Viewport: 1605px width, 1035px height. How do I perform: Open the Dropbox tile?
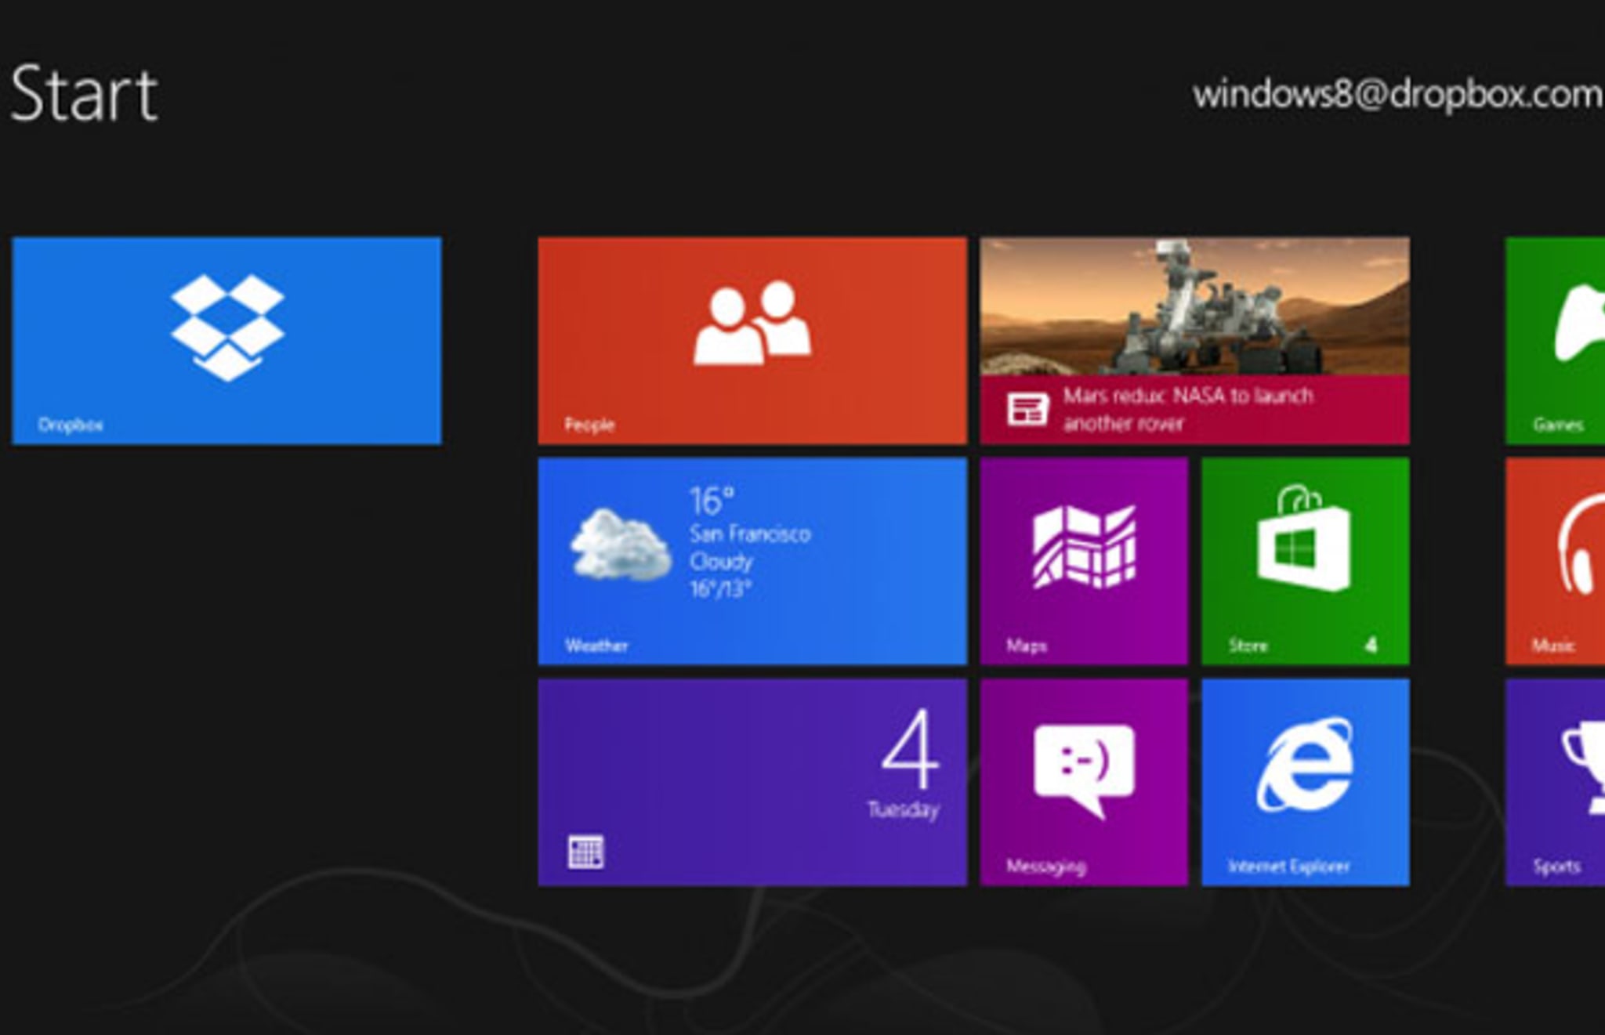227,341
